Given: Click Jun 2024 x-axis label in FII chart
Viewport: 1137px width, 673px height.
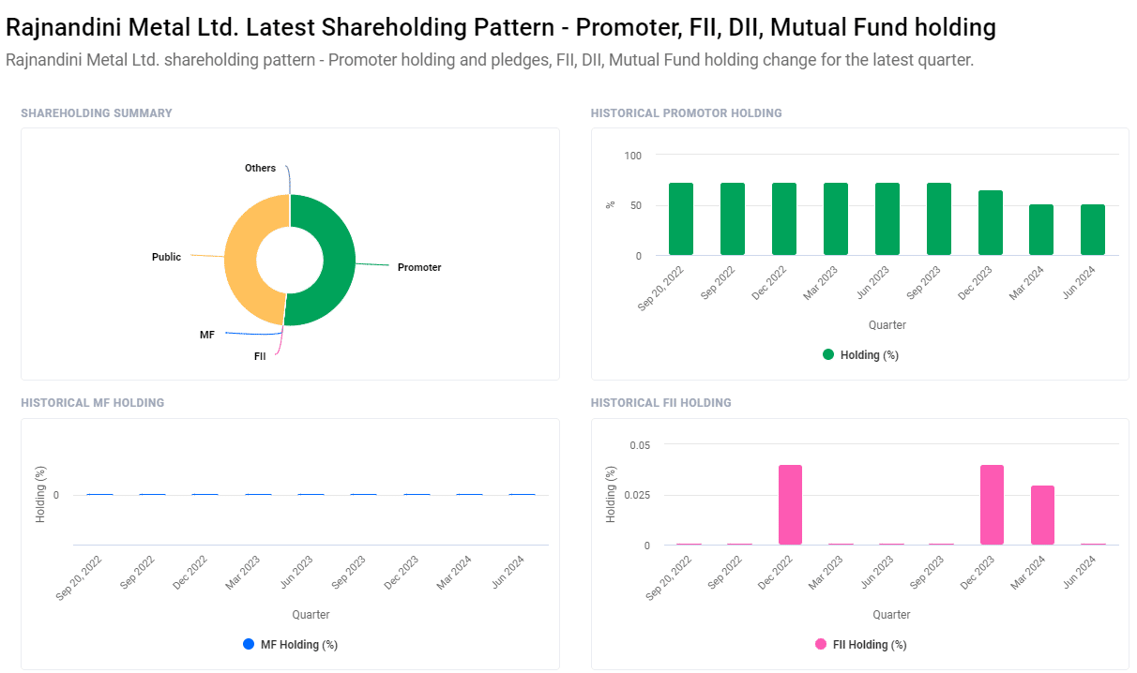Looking at the screenshot, I should pyautogui.click(x=1080, y=573).
